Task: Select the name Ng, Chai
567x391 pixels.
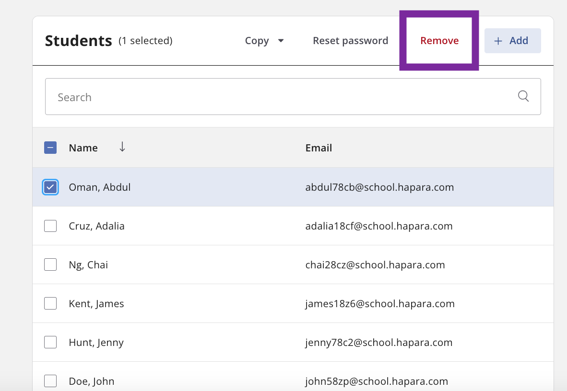Action: [88, 265]
